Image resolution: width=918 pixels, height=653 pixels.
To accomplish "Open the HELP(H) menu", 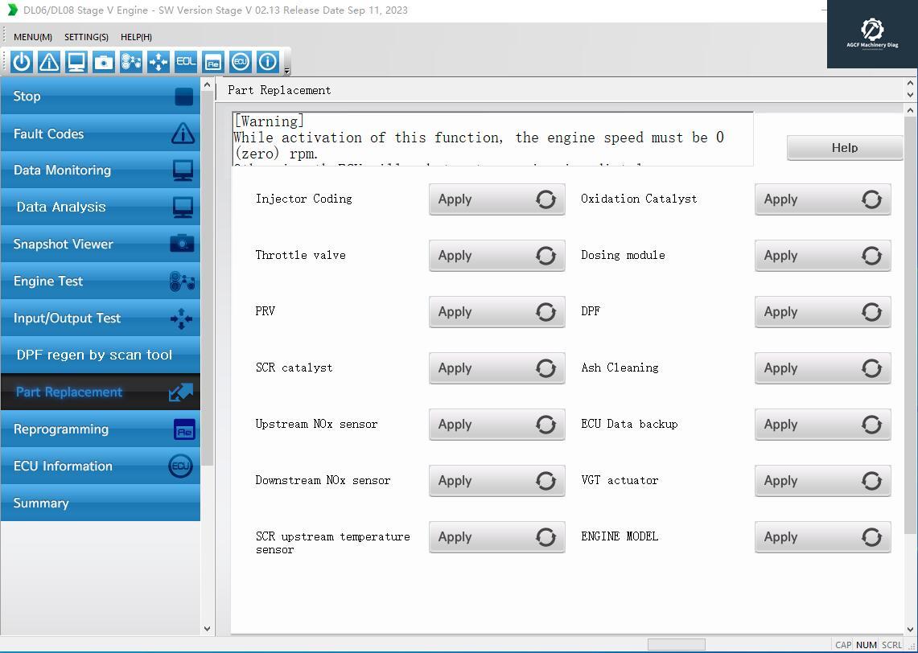I will (136, 37).
